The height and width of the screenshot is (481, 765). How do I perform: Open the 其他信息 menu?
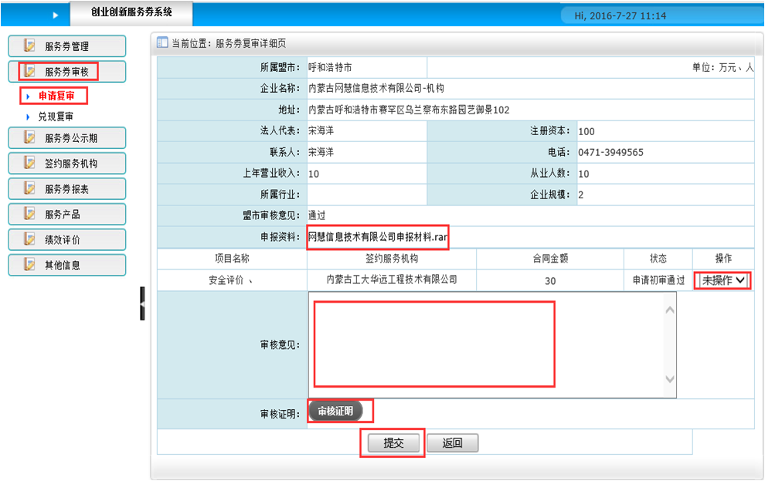(x=66, y=265)
